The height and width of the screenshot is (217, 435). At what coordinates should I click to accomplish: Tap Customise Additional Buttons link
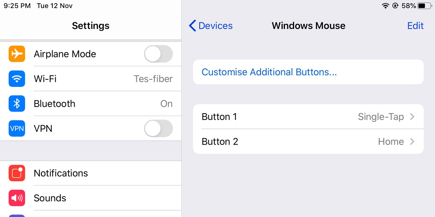tap(269, 72)
